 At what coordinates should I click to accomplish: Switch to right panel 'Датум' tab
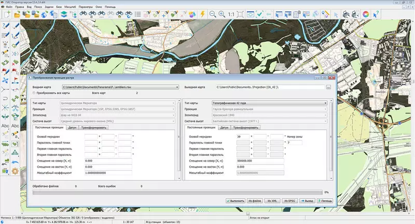coord(224,127)
